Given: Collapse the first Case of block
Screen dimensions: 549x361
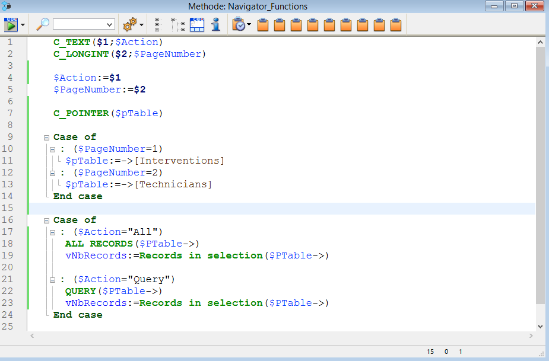Looking at the screenshot, I should (47, 137).
